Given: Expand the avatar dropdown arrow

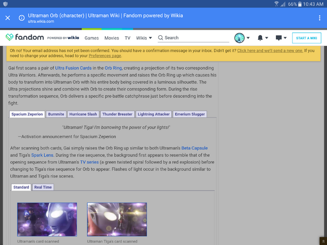Looking at the screenshot, I should (248, 38).
